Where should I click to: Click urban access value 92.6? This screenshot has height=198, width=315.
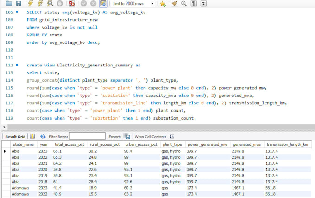[x=141, y=182]
